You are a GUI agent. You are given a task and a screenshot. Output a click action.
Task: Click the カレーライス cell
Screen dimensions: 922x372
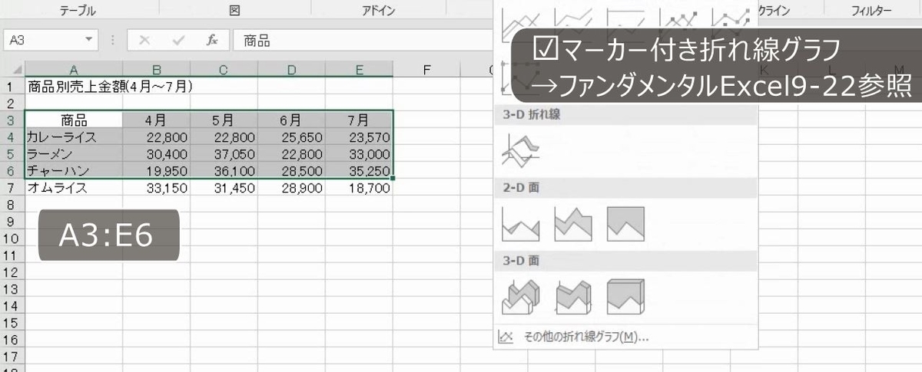coord(74,137)
